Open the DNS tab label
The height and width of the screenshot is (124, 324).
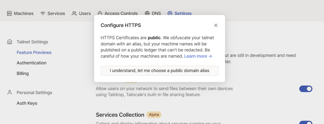156,13
